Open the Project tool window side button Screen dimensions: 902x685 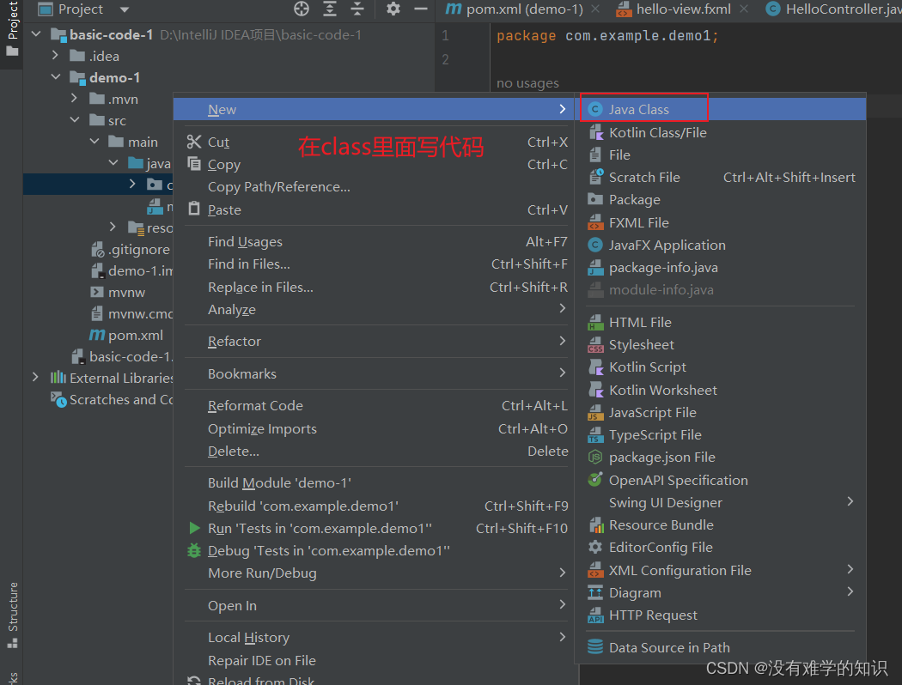click(x=11, y=30)
